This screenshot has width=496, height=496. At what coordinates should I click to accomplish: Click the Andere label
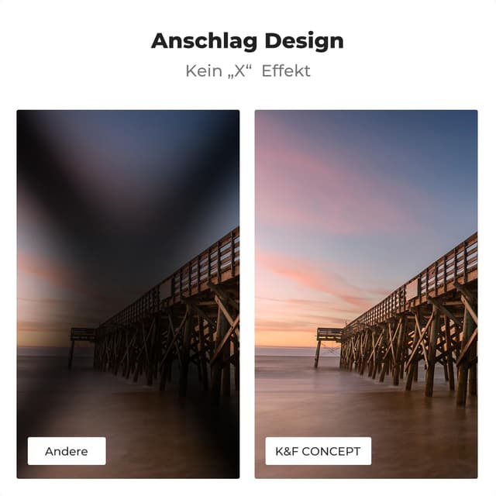(x=67, y=451)
